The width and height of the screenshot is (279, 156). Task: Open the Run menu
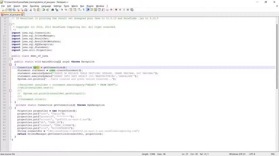pyautogui.click(x=82, y=6)
